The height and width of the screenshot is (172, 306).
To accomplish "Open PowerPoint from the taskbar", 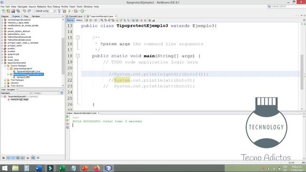I will click(x=85, y=168).
